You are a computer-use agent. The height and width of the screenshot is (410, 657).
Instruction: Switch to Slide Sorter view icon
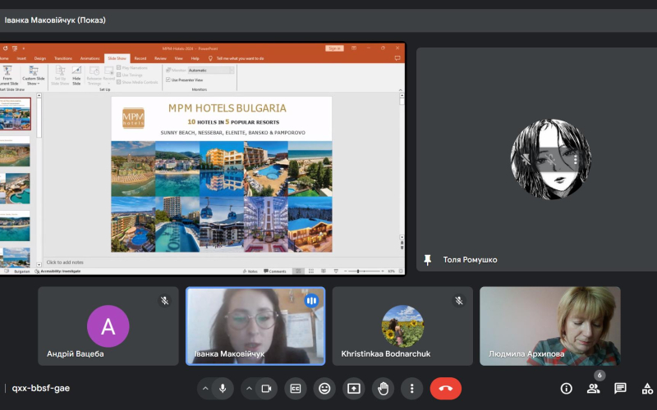pyautogui.click(x=311, y=271)
